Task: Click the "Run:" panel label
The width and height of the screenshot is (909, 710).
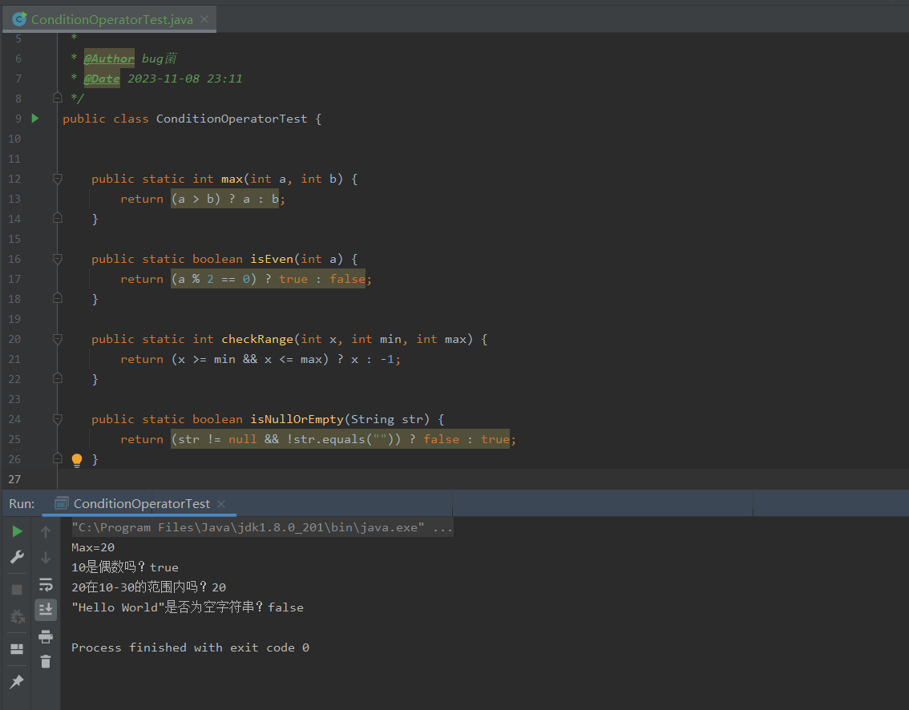Action: 22,504
